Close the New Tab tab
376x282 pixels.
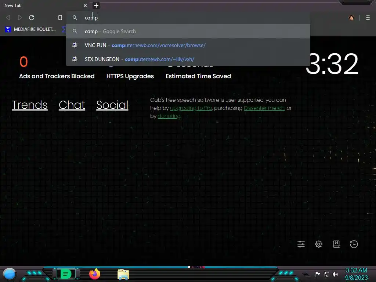[x=85, y=5]
